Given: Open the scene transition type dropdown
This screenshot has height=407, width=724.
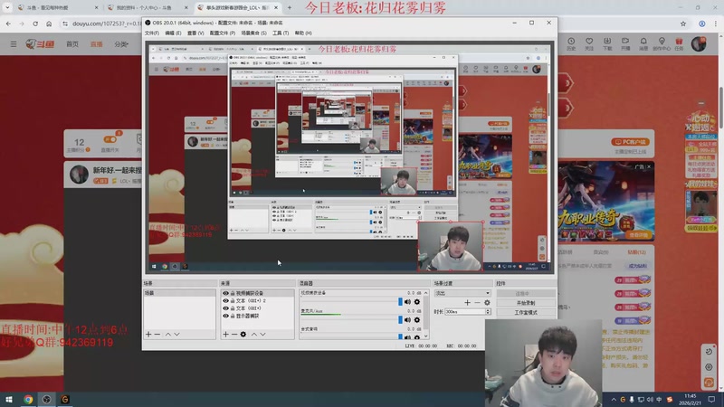Looking at the screenshot, I should 462,293.
